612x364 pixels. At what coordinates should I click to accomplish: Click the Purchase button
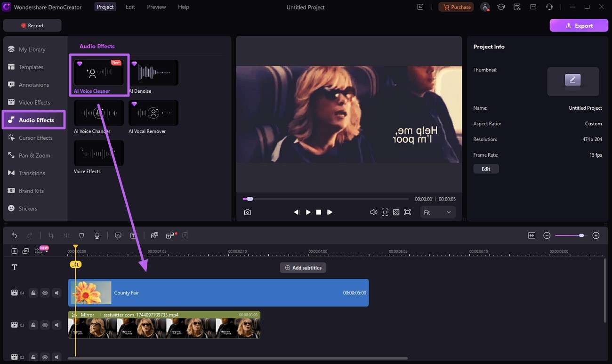[456, 7]
